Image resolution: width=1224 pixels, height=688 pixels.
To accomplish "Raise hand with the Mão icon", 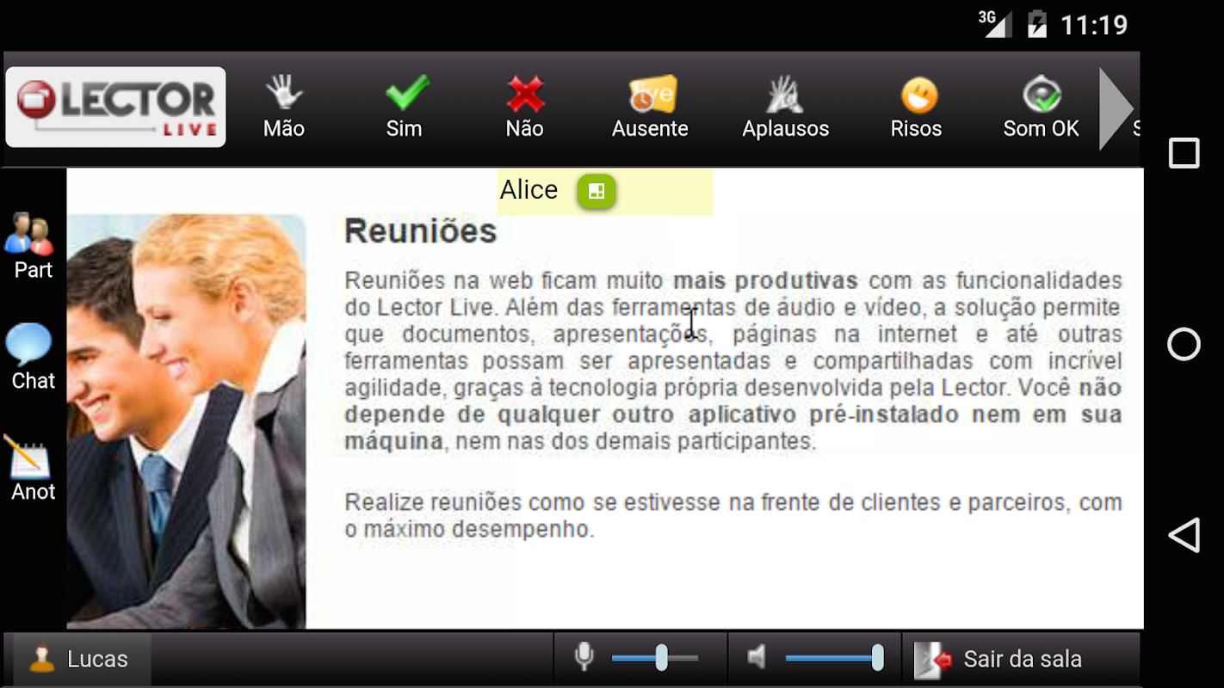I will 284,107.
